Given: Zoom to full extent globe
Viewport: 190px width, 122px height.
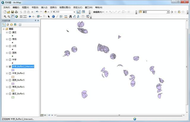Looking at the screenshot, I should pos(17,17).
